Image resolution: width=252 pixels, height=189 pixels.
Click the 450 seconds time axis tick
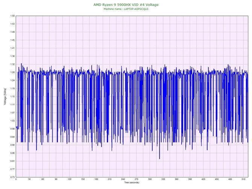point(217,180)
